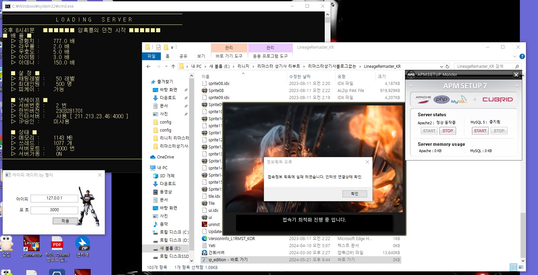Open the 바로 가기 도구 tab
The height and width of the screenshot is (275, 538).
click(x=229, y=56)
